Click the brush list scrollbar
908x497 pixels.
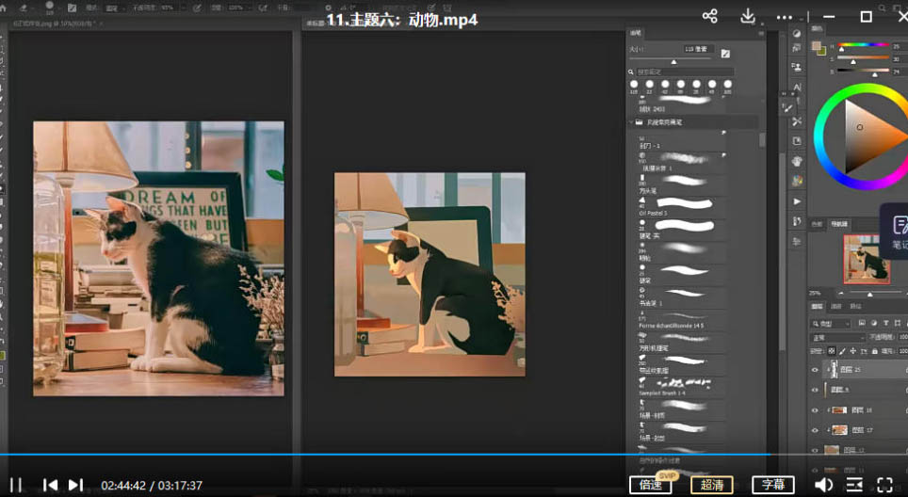pyautogui.click(x=761, y=139)
